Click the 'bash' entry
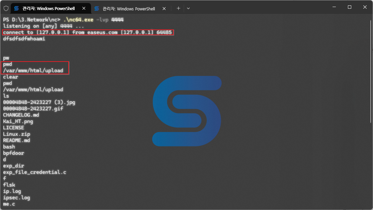 point(9,147)
